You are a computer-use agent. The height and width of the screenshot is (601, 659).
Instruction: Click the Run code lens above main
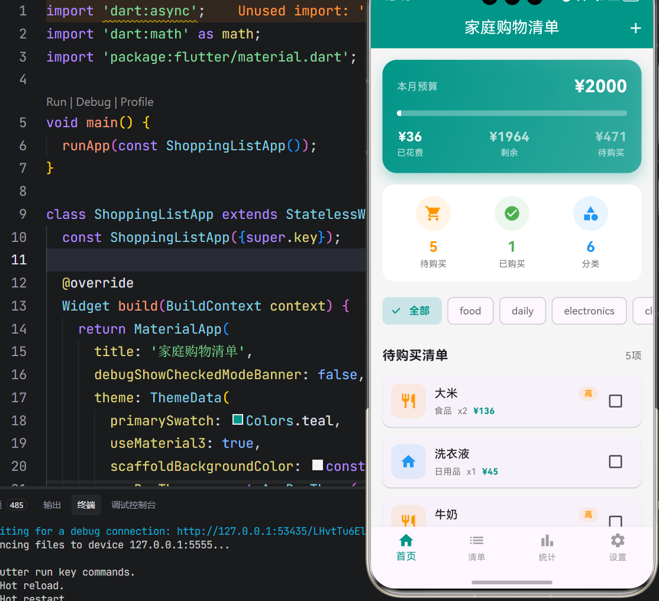pos(56,102)
